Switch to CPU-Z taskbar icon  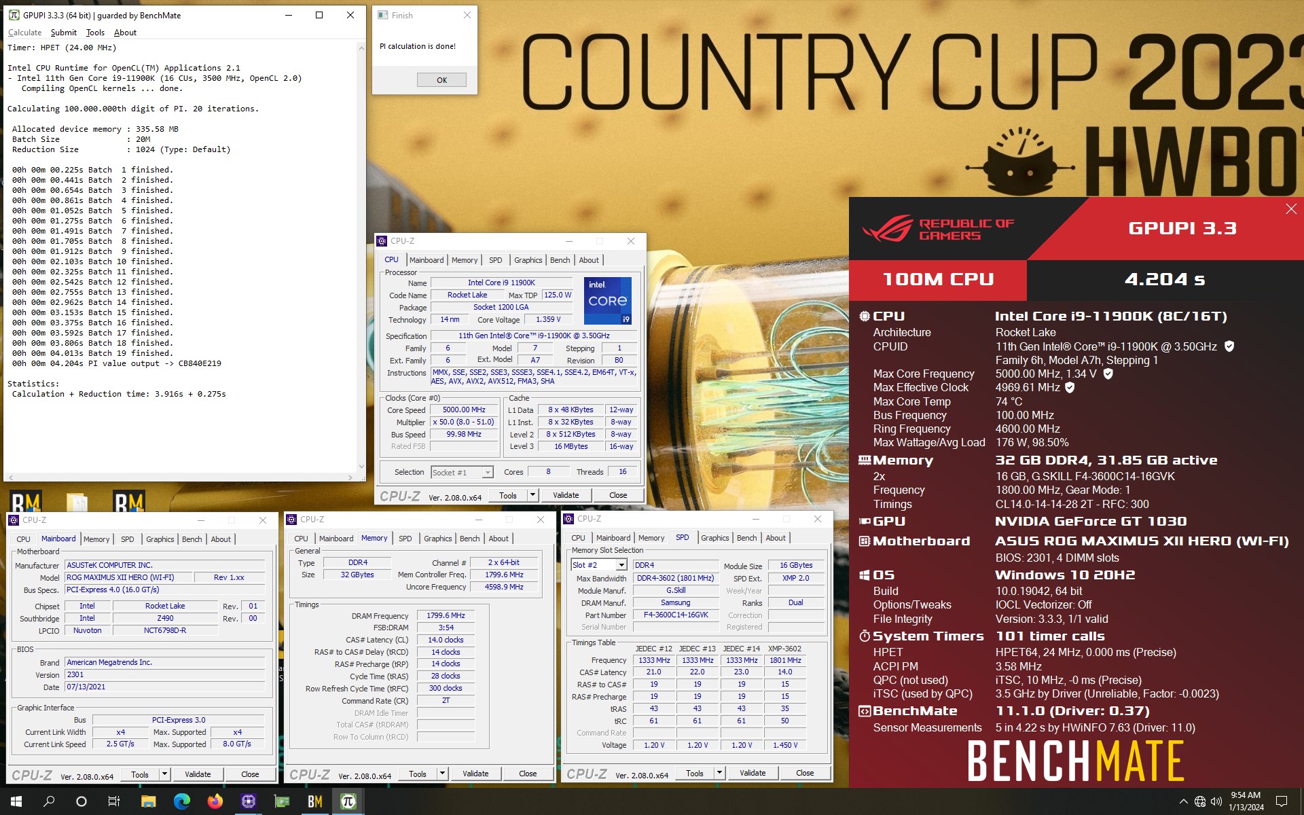pos(248,801)
